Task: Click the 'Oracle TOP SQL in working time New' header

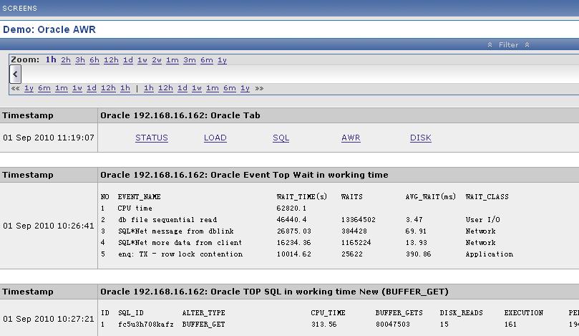Action: point(274,292)
